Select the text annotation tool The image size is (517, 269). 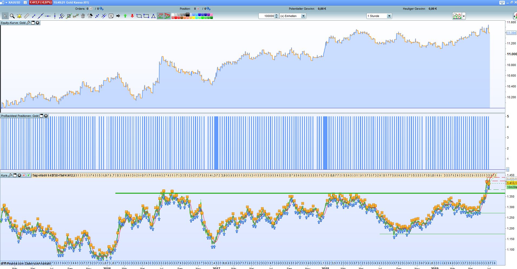[111, 16]
